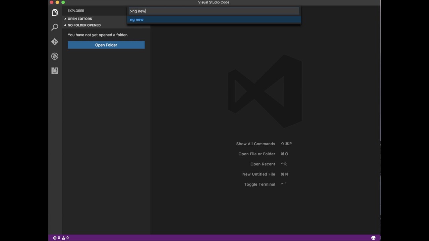429x241 pixels.
Task: Minimize the window with the yellow button
Action: click(x=57, y=2)
